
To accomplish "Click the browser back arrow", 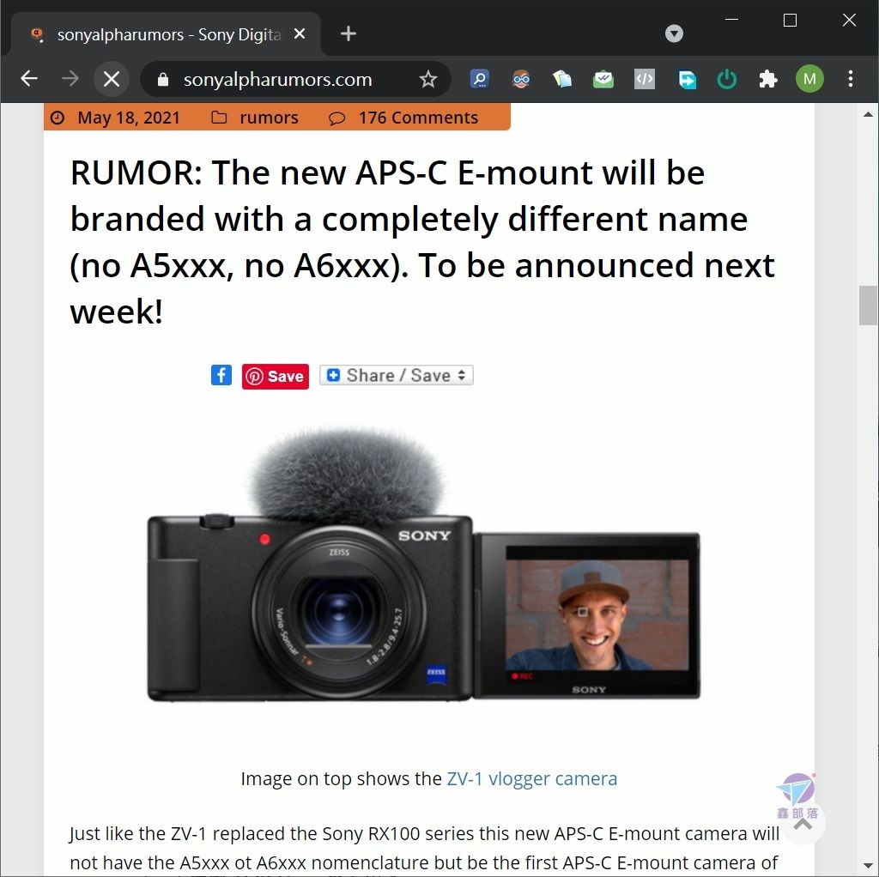I will tap(29, 79).
